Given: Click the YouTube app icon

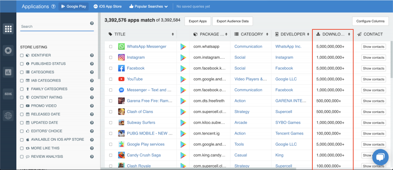Looking at the screenshot, I should (121, 79).
